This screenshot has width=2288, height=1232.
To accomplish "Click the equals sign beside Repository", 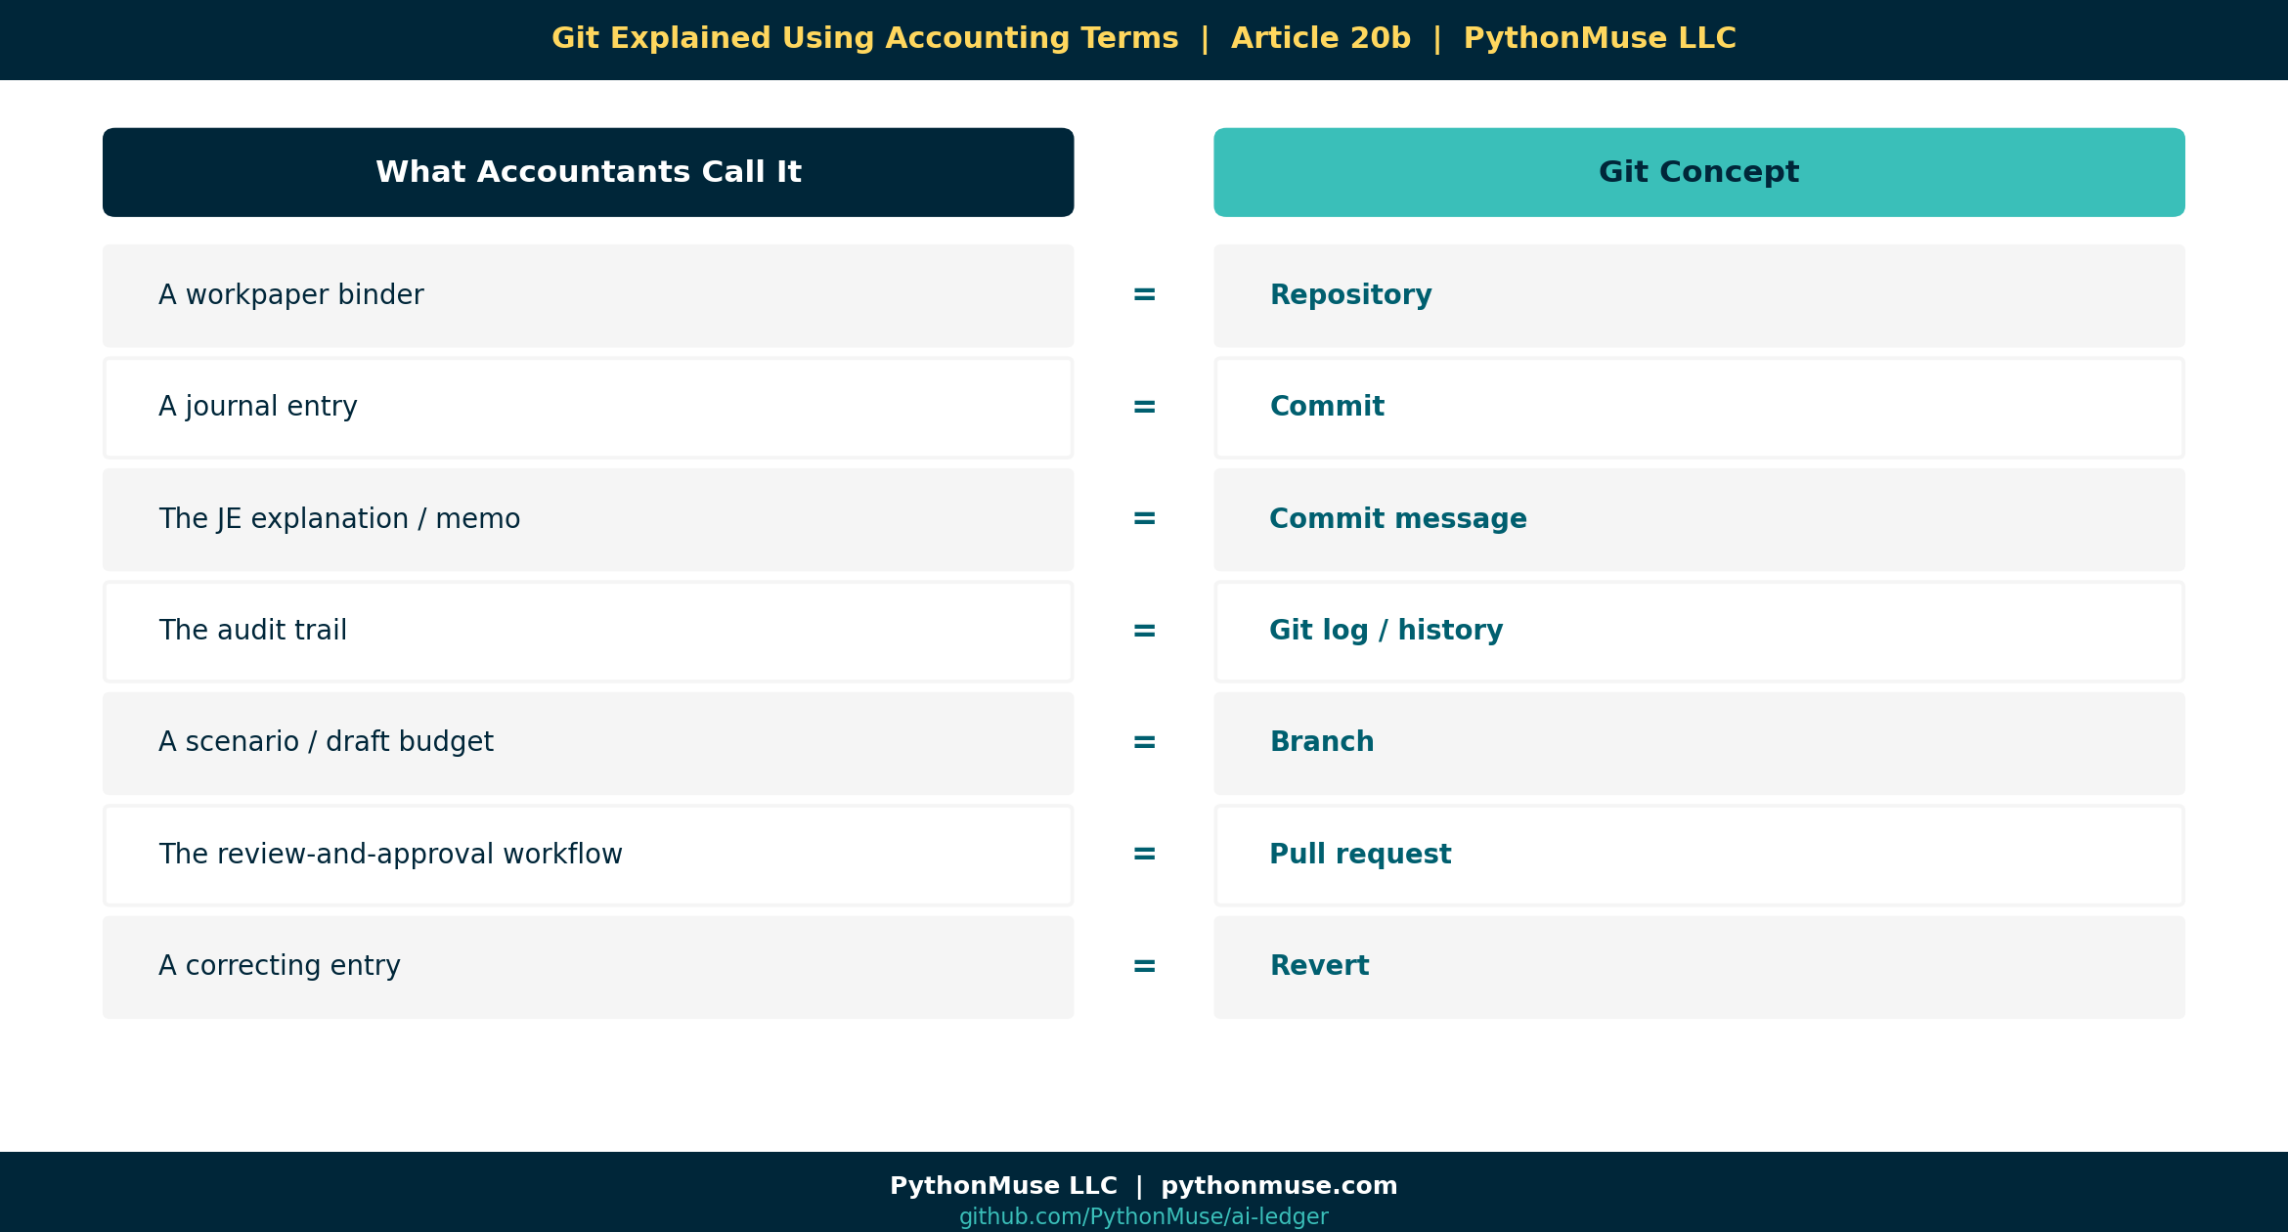I will point(1144,294).
